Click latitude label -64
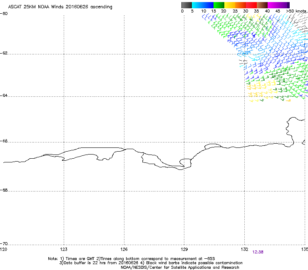Image resolution: width=308 pixels, height=270 pixels. click(x=4, y=96)
